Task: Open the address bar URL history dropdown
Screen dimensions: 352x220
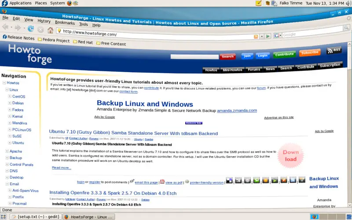Action: click(262, 36)
